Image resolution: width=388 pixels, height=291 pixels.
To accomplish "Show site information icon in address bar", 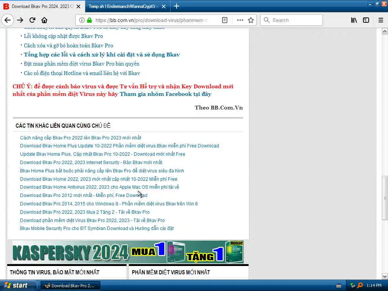I will [x=81, y=20].
